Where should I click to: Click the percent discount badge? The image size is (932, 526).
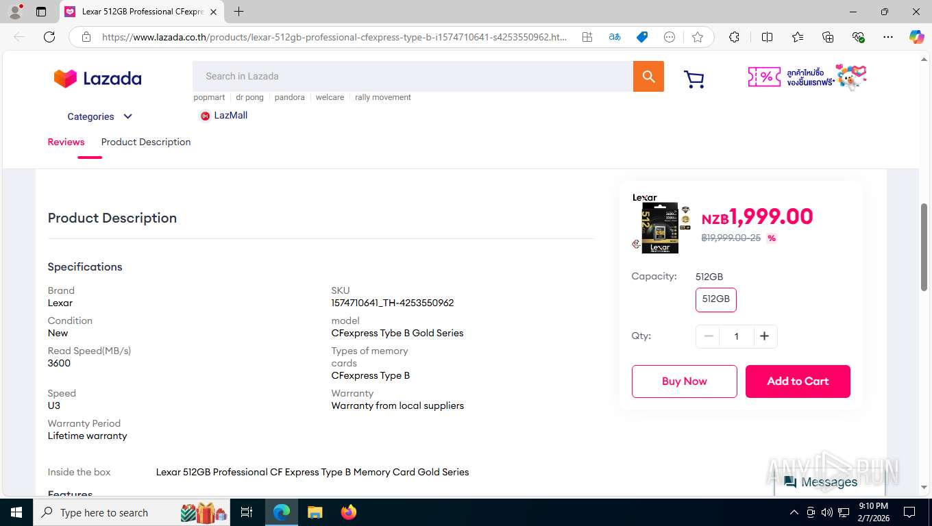[x=772, y=238]
